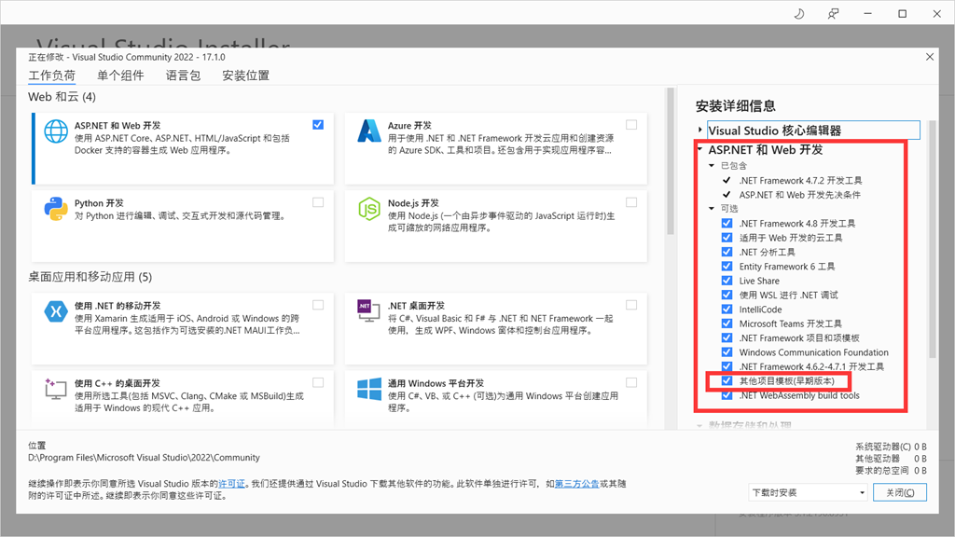Click the Xamarin mobile development icon
This screenshot has width=955, height=537.
pos(56,311)
